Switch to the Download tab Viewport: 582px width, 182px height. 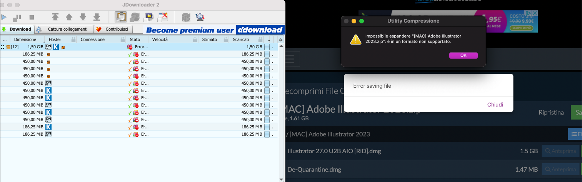[17, 29]
